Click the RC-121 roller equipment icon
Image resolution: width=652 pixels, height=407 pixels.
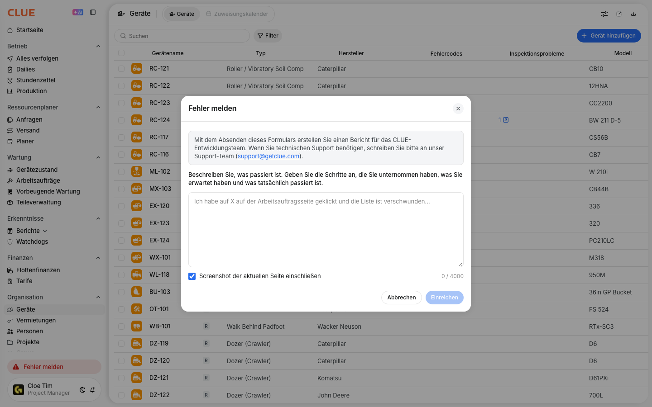(137, 68)
